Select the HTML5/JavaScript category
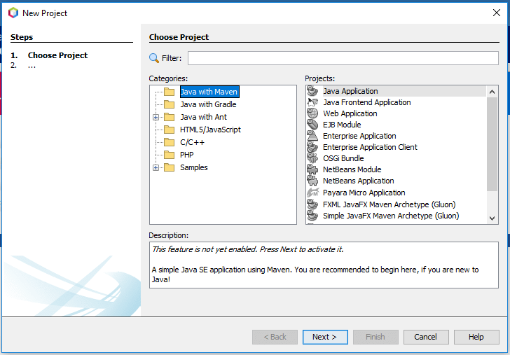 coord(210,130)
